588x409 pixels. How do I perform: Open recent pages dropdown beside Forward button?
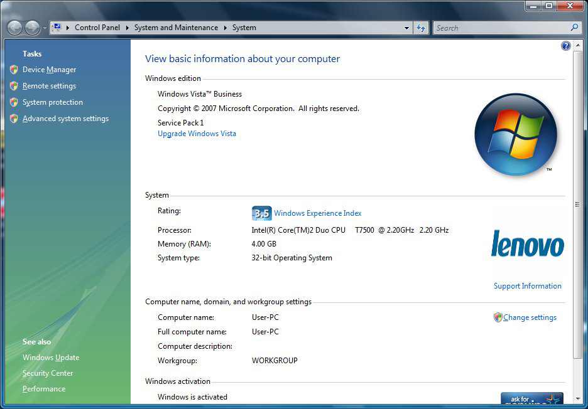[x=44, y=28]
